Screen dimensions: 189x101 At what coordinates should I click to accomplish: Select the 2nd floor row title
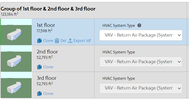pyautogui.click(x=47, y=52)
